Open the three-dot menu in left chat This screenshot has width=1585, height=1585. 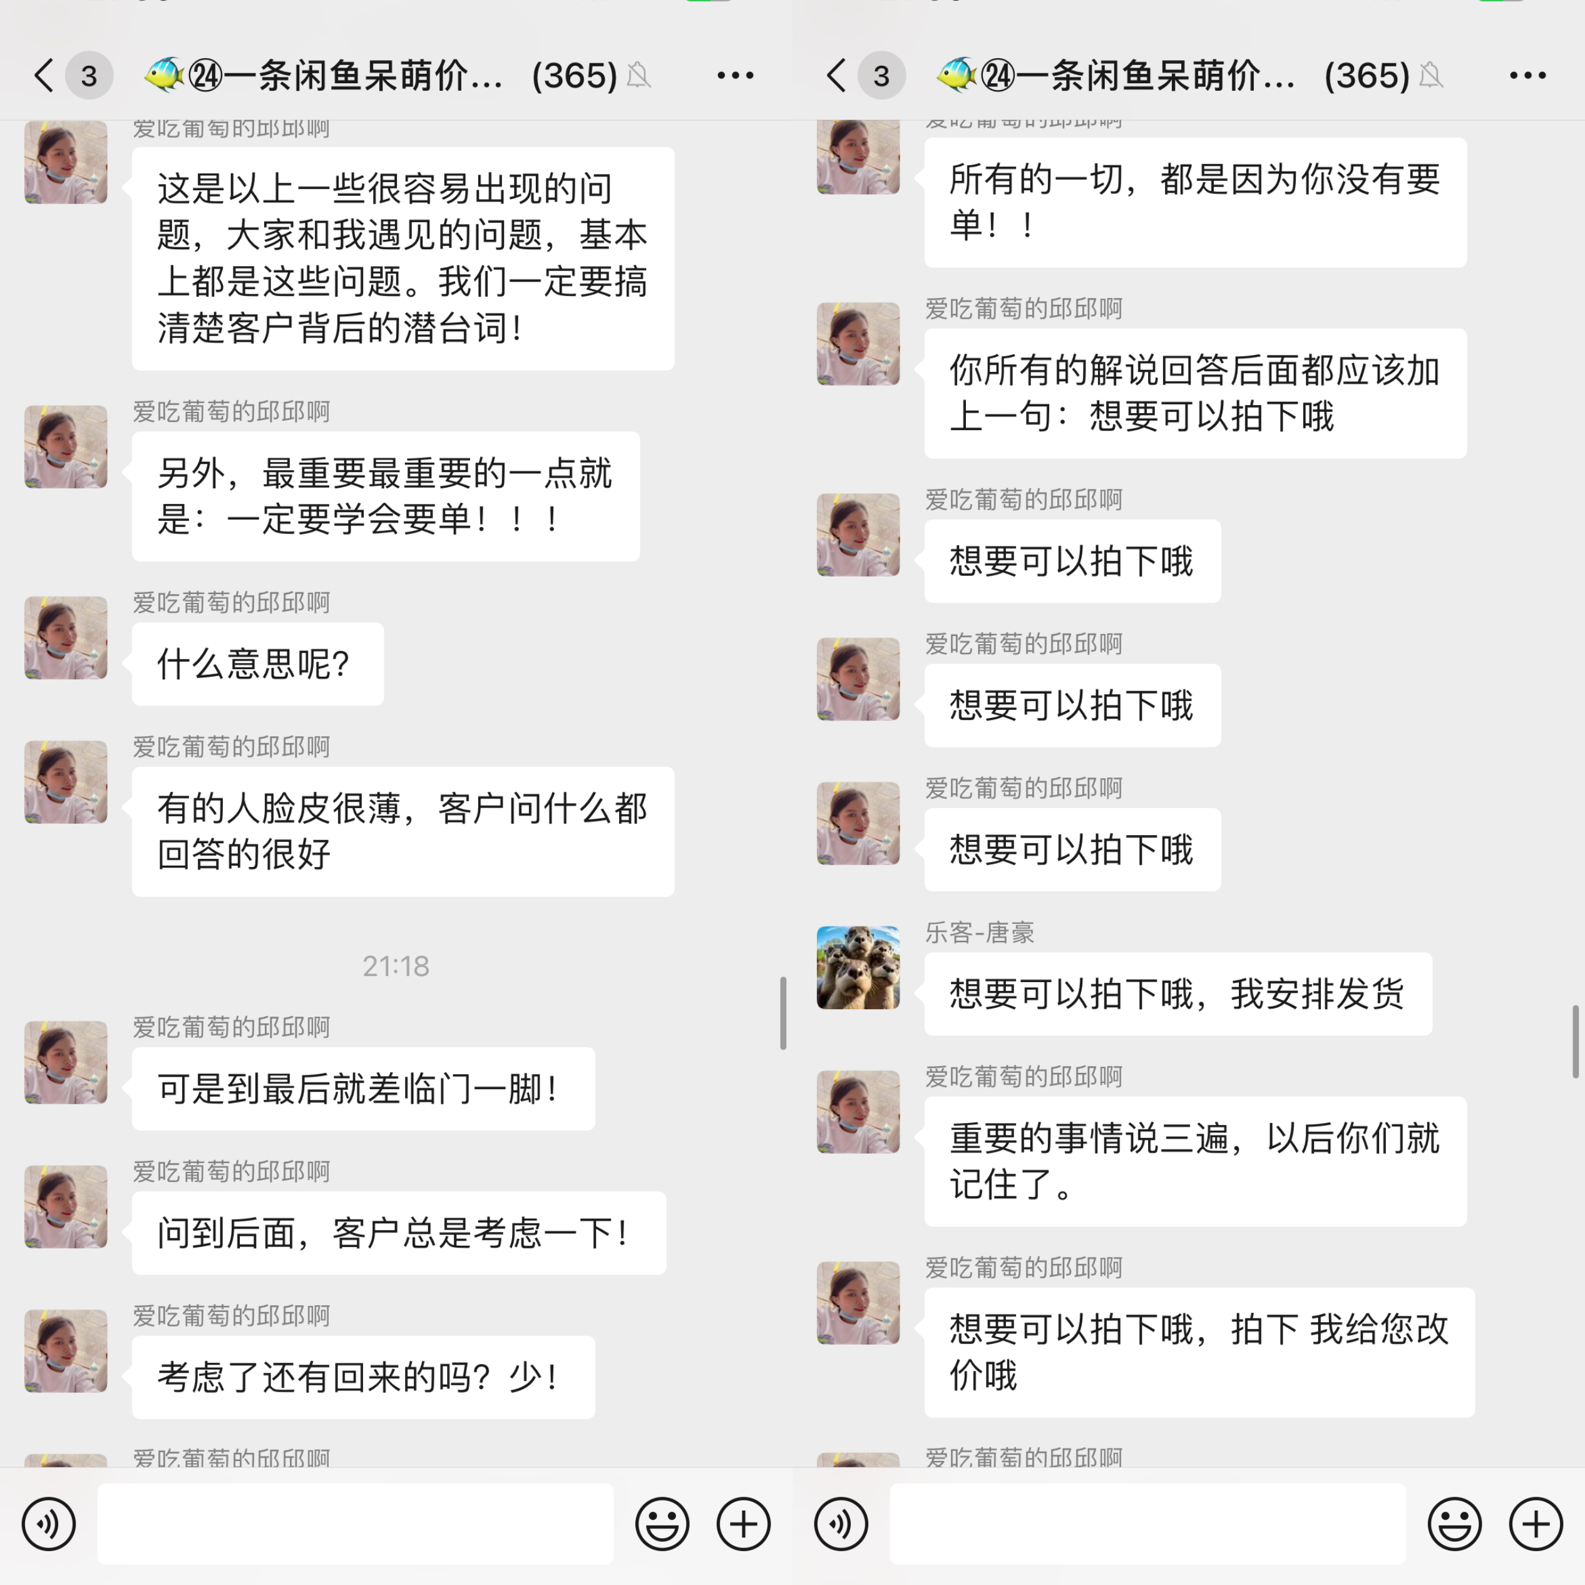tap(735, 76)
